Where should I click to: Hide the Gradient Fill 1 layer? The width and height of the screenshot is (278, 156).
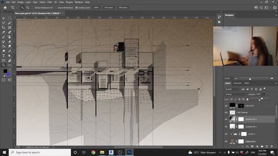(226, 127)
